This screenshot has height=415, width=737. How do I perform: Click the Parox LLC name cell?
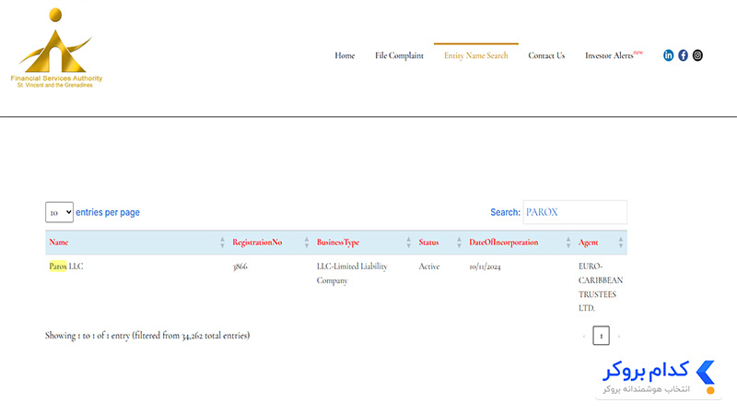point(66,267)
